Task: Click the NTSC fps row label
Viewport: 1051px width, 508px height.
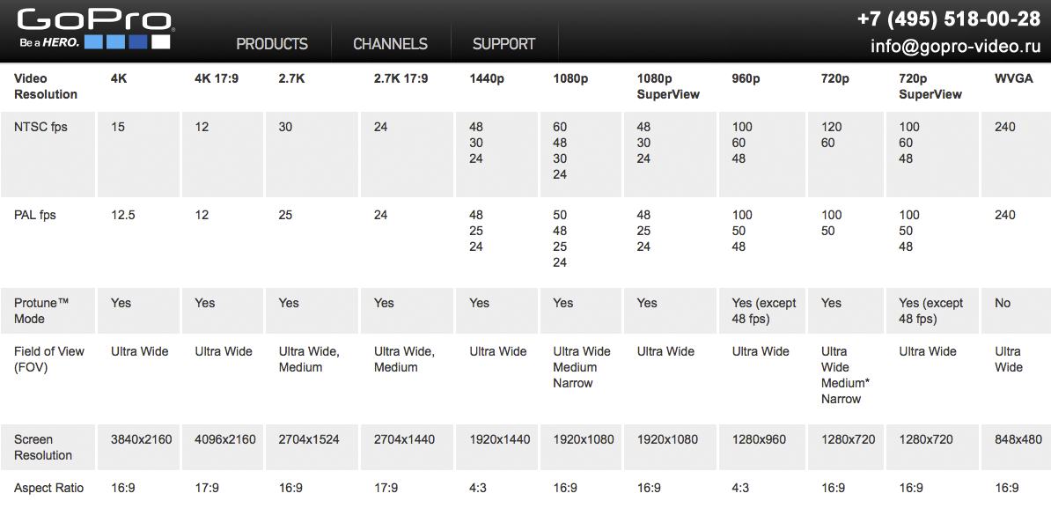Action: pos(40,127)
